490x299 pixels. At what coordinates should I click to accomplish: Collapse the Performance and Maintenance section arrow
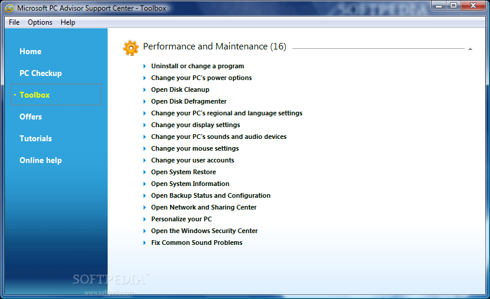tap(470, 49)
